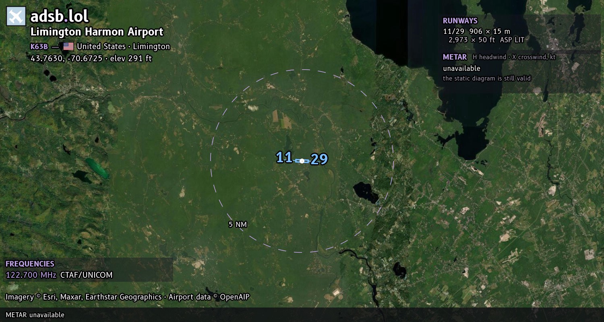Click the runway 29 label on map
Viewport: 604px width, 322px height.
tap(319, 159)
